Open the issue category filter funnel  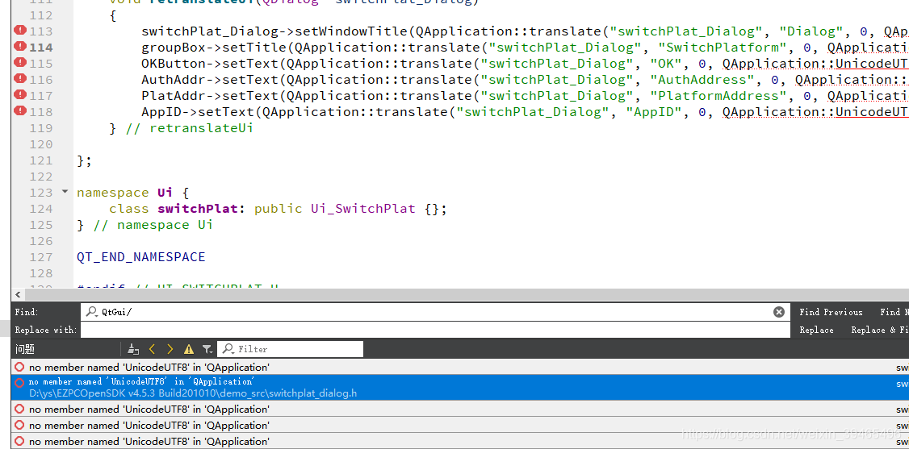click(x=207, y=349)
